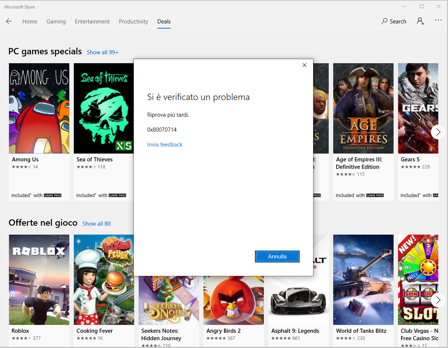Maximize the Microsoft Store window
This screenshot has width=448, height=348.
[x=422, y=7]
